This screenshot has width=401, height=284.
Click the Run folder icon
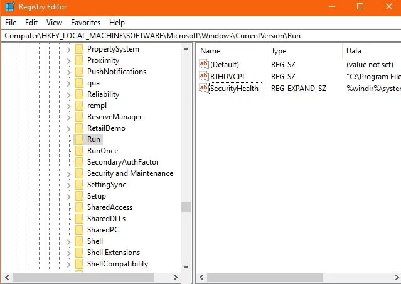click(x=79, y=139)
